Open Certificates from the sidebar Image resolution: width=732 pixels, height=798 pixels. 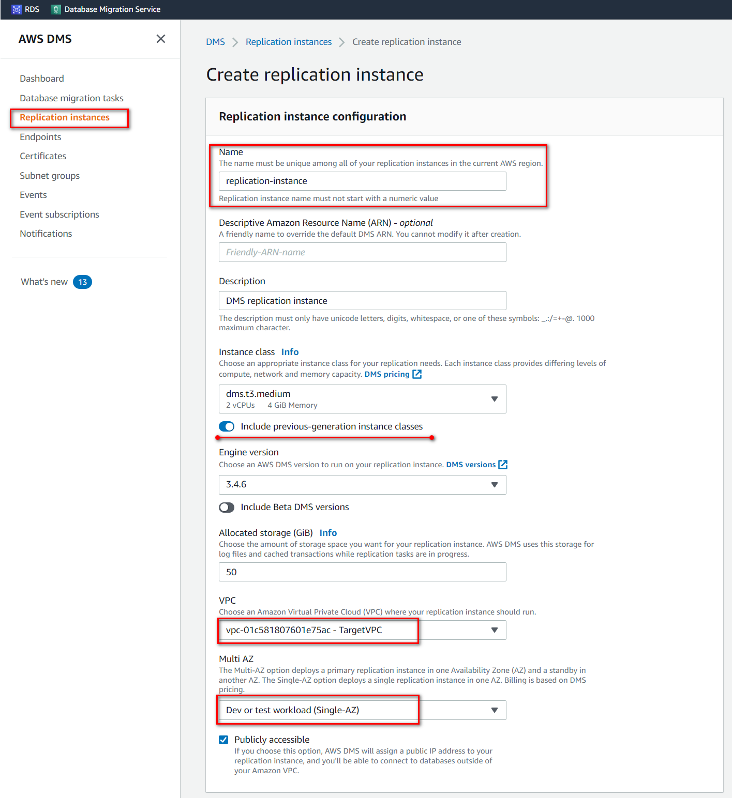[x=43, y=156]
